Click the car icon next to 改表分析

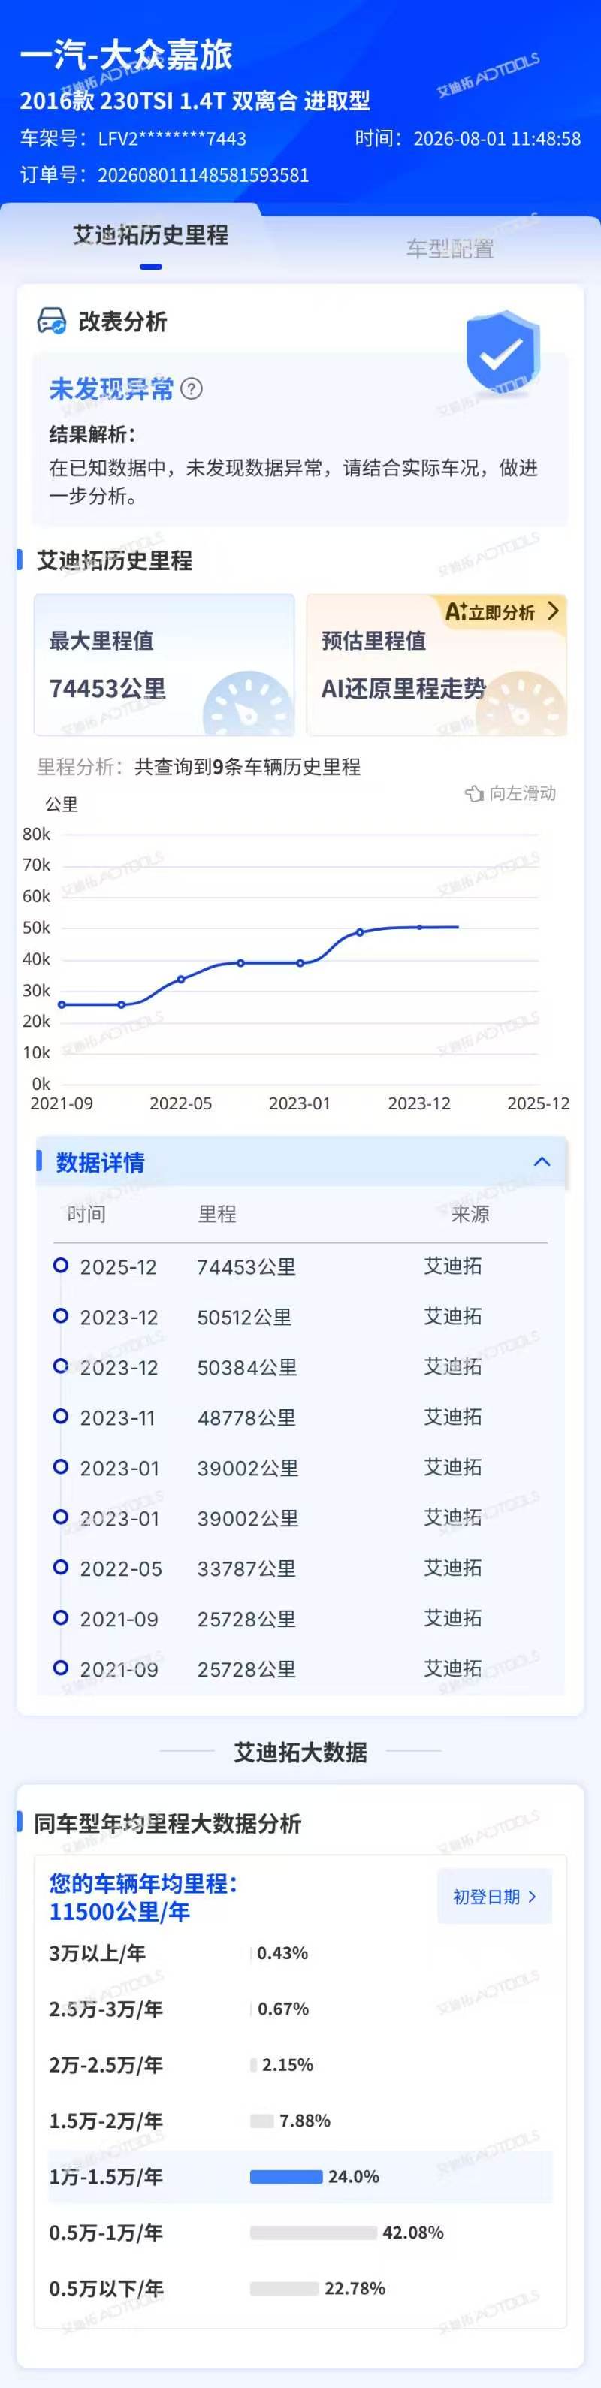(51, 321)
